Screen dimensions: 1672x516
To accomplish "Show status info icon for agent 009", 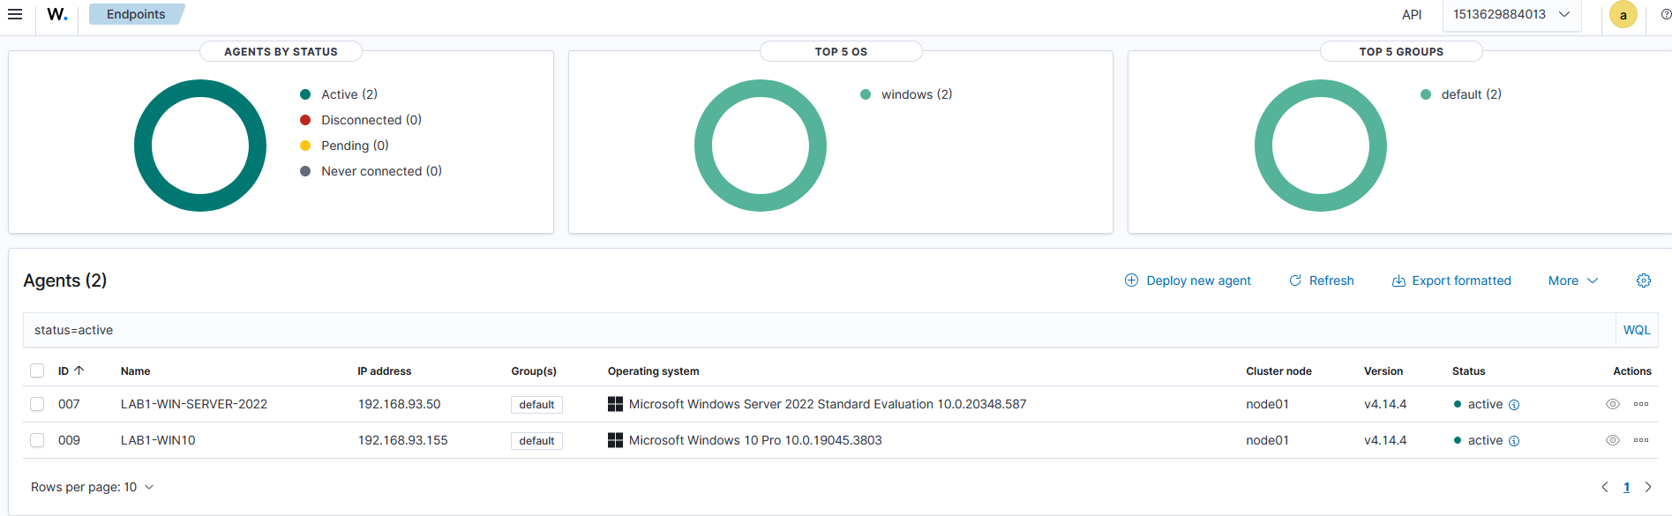I will [1514, 441].
